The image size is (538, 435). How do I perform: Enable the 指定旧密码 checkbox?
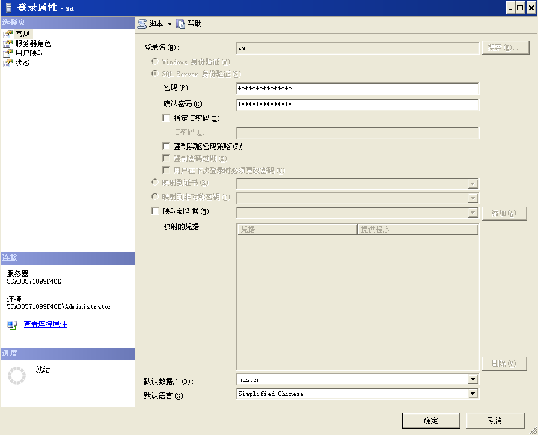(x=166, y=118)
